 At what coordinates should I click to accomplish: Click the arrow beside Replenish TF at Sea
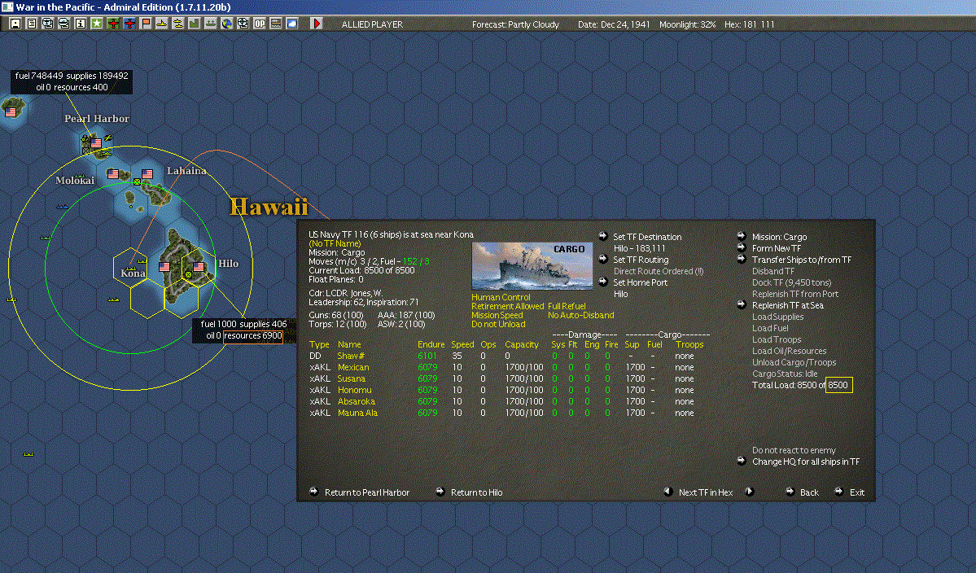pyautogui.click(x=742, y=304)
